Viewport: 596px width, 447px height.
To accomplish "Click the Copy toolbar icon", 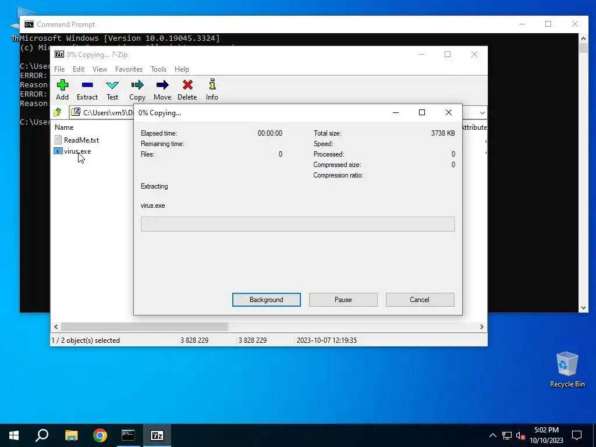I will 137,89.
